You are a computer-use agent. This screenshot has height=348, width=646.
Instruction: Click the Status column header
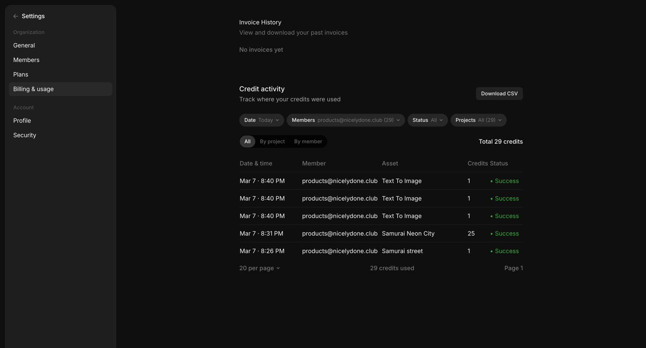coord(499,163)
